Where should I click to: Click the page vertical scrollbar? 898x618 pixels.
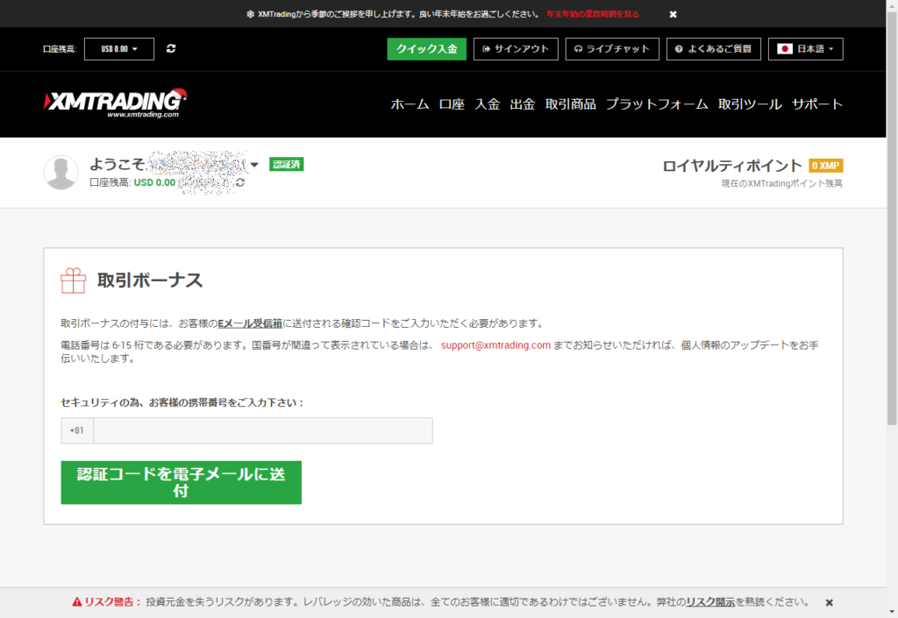coord(892,217)
